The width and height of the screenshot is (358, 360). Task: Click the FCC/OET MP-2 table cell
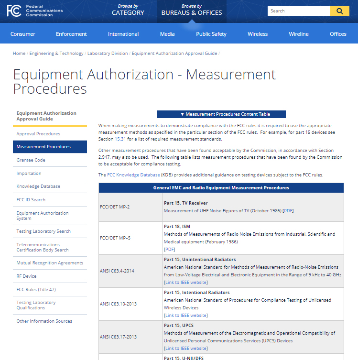pos(130,207)
